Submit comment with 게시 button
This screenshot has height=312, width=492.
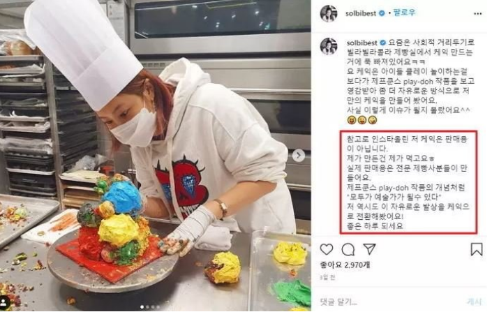[x=474, y=302]
